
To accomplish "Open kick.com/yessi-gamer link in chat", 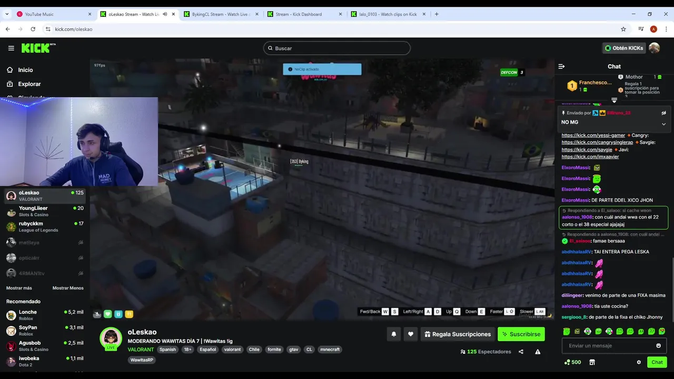I will tap(593, 135).
